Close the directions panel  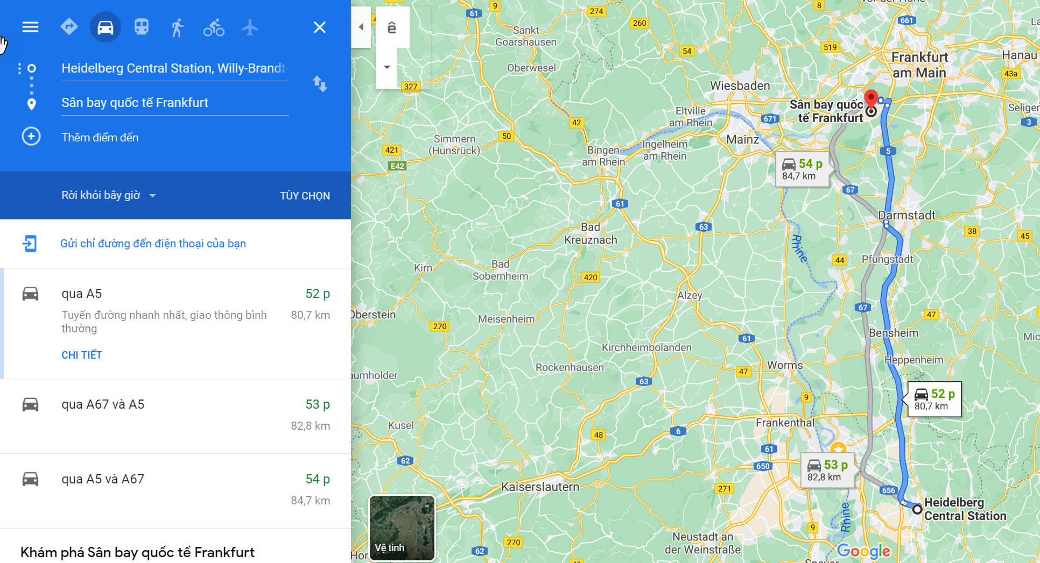click(x=320, y=27)
